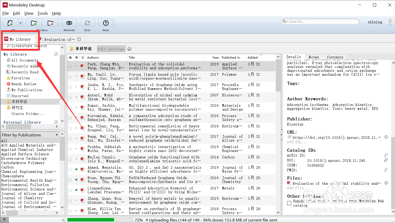Open the Add button dropdown arrow
The width and height of the screenshot is (395, 223).
tap(20, 23)
